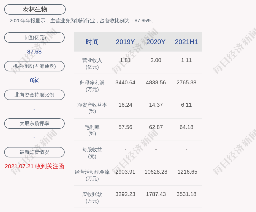Screen dimensions: 256x212
Task: Click the 0家 institutional holdings value
Action: pyautogui.click(x=34, y=80)
